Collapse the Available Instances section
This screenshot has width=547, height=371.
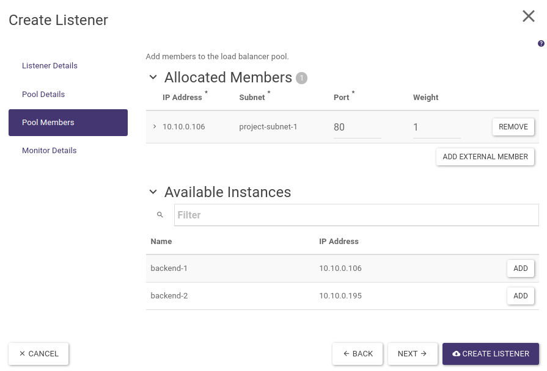153,192
